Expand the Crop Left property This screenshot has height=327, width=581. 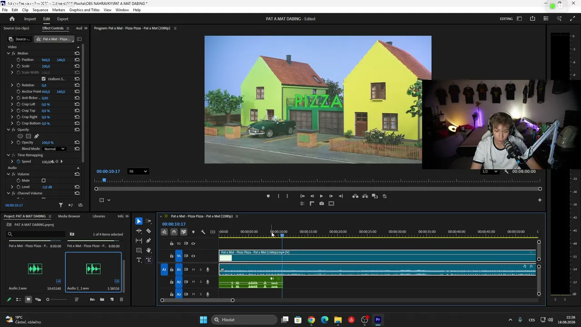(x=12, y=104)
